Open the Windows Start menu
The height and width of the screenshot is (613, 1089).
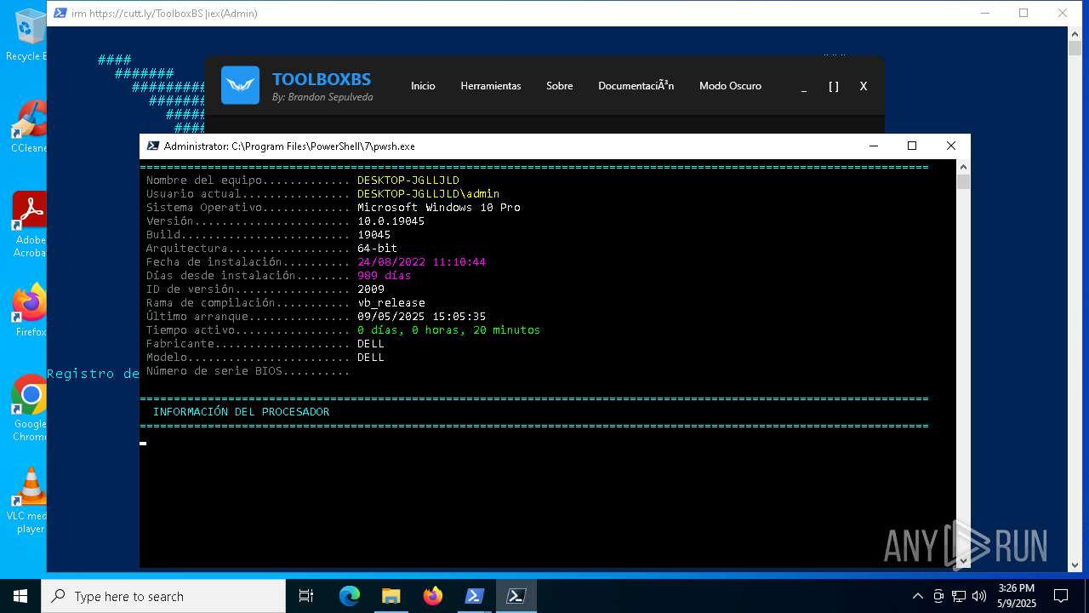point(20,596)
